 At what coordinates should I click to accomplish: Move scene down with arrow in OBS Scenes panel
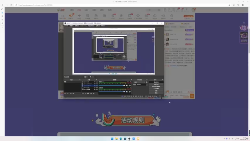point(73,93)
